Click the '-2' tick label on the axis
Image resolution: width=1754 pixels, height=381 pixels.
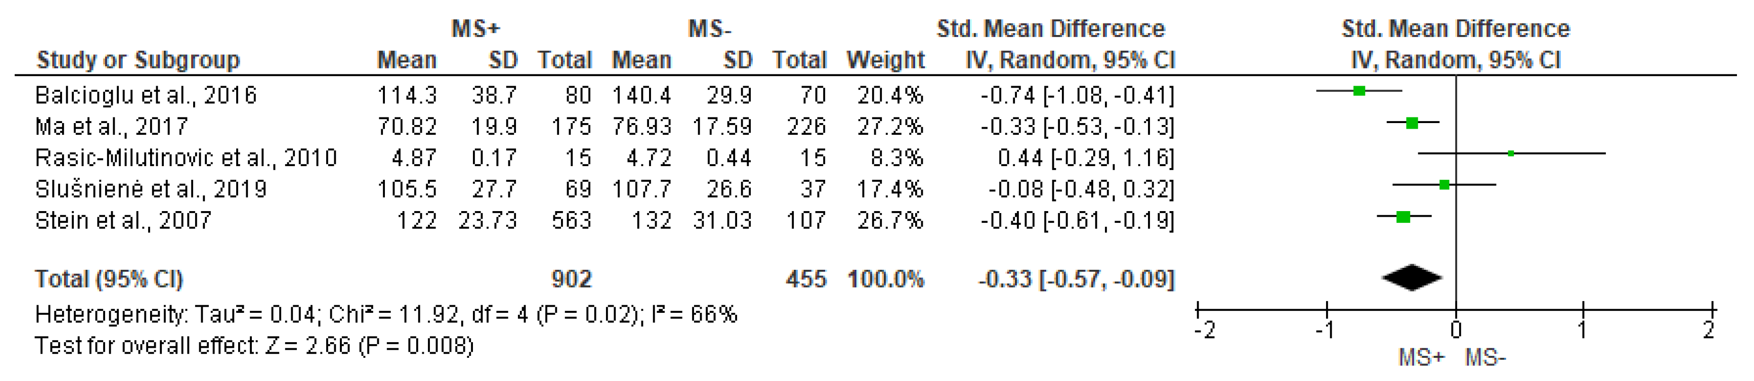pos(1204,331)
